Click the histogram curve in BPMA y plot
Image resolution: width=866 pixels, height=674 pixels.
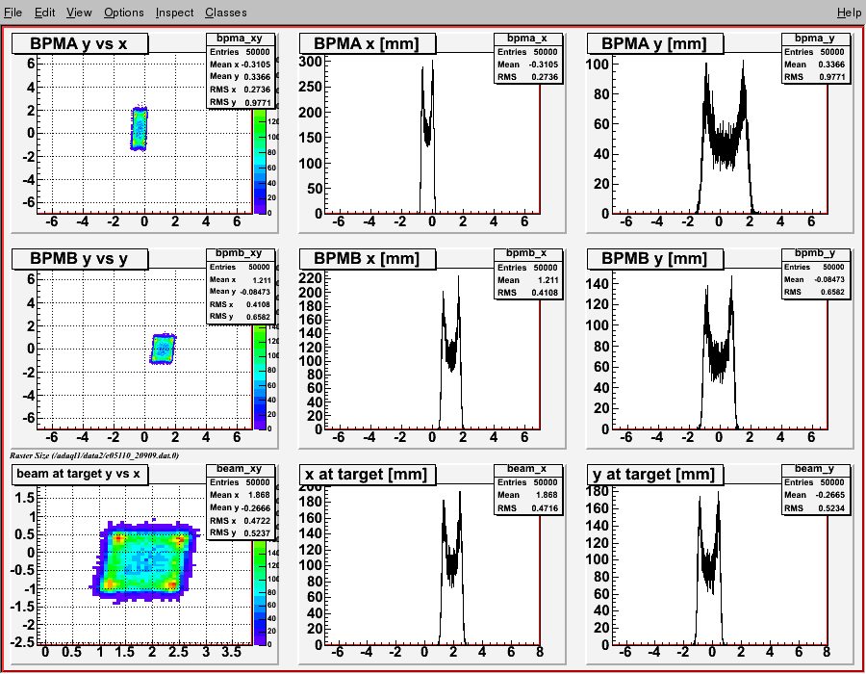(x=726, y=138)
